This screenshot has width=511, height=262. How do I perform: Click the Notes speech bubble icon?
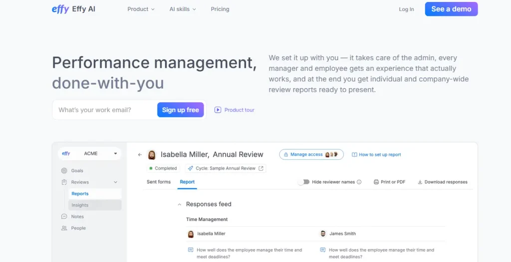pos(64,217)
